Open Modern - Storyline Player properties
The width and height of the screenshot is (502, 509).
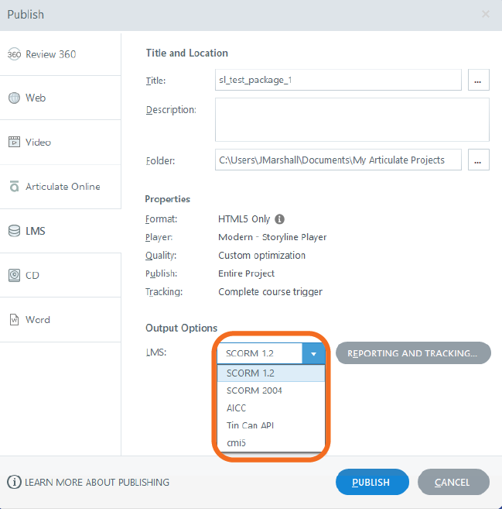coord(272,237)
